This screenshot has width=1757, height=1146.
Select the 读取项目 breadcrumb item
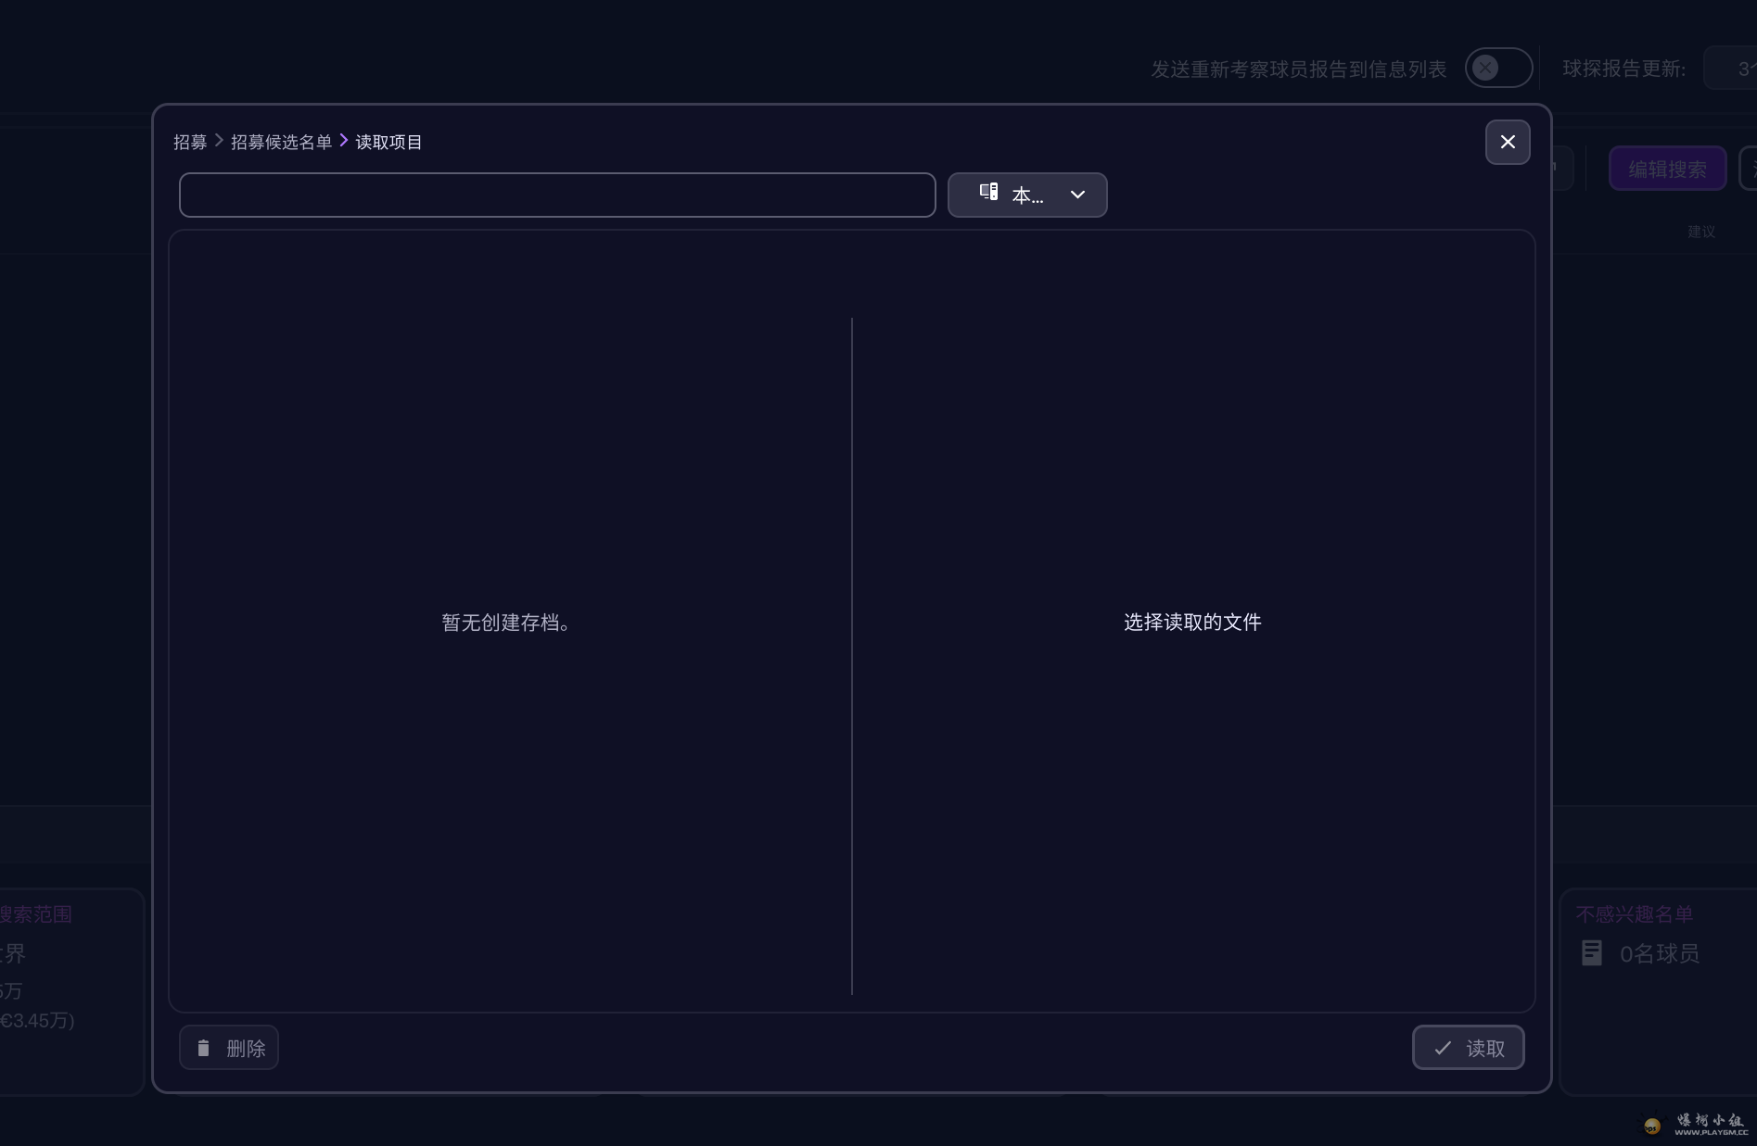pos(388,142)
